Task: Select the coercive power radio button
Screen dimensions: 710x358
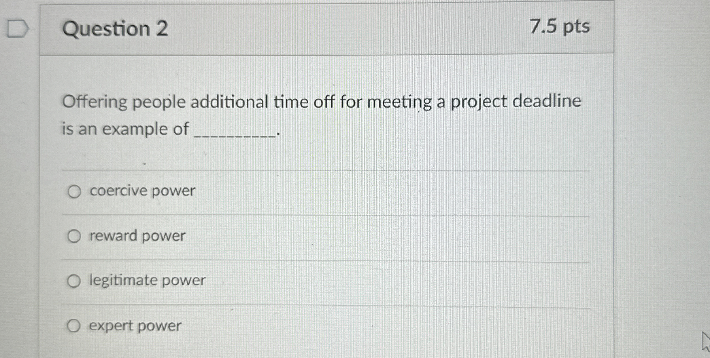Action: [x=75, y=191]
